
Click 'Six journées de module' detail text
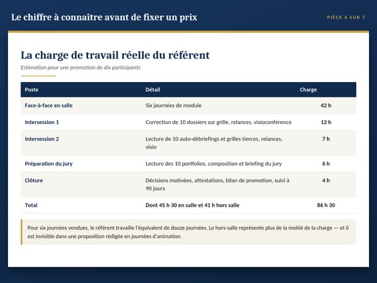click(x=174, y=105)
